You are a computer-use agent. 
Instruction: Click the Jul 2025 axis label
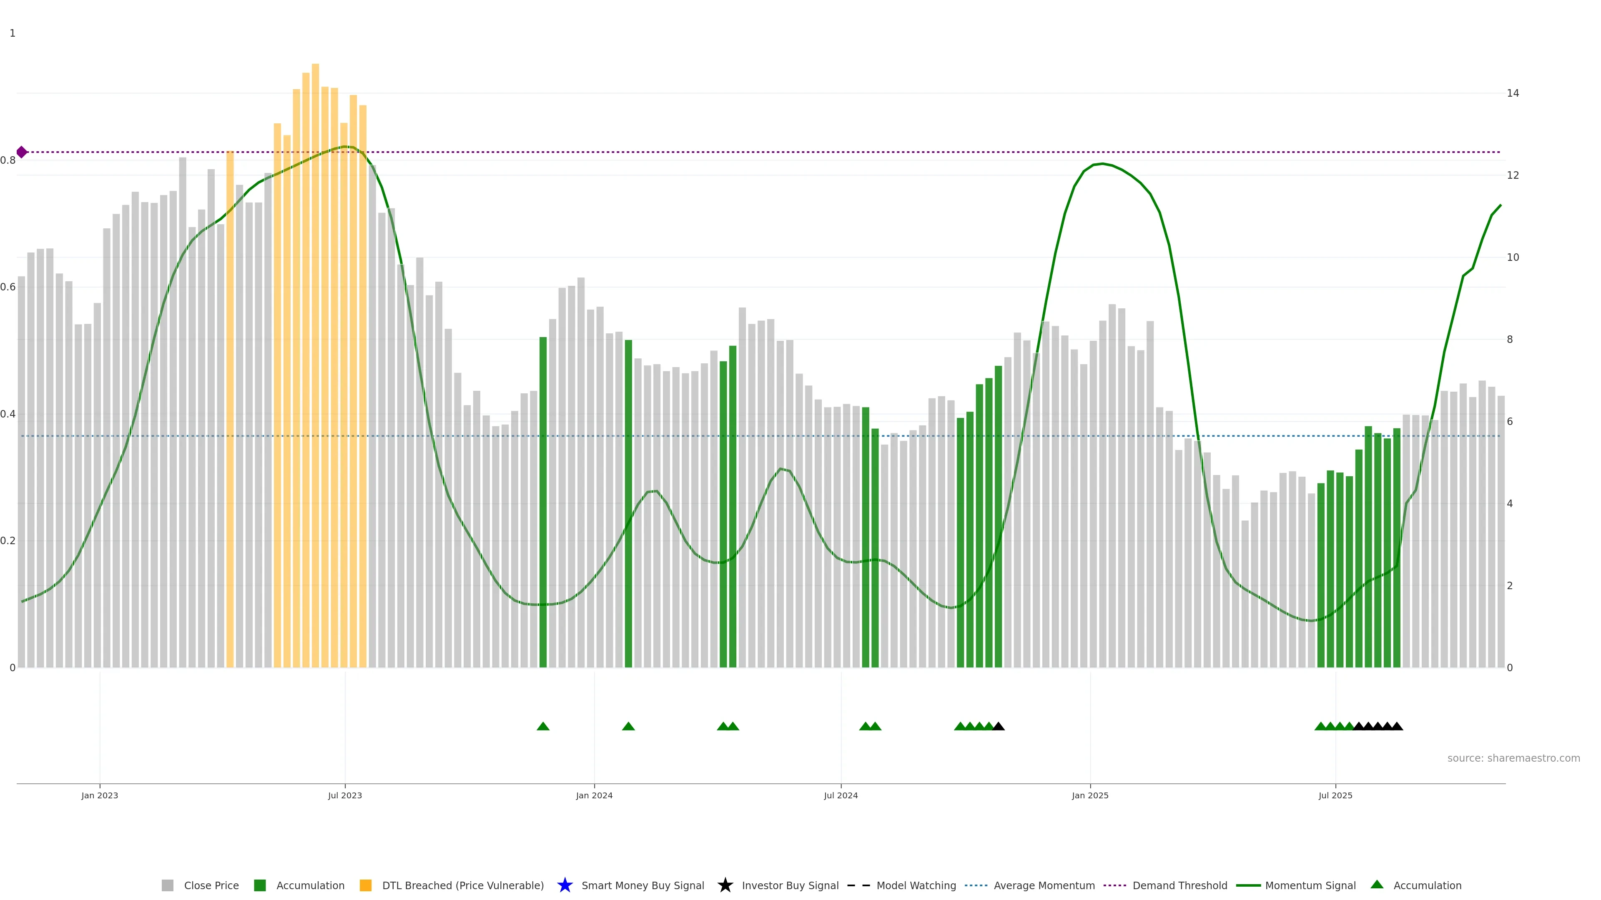coord(1335,795)
